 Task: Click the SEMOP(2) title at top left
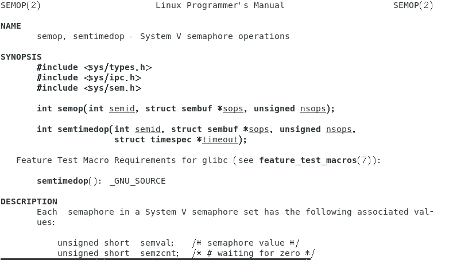click(x=21, y=5)
